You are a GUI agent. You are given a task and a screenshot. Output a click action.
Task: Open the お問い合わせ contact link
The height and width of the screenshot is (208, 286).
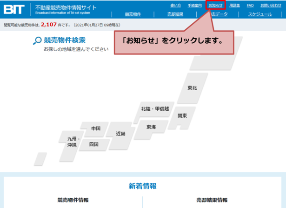(271, 5)
